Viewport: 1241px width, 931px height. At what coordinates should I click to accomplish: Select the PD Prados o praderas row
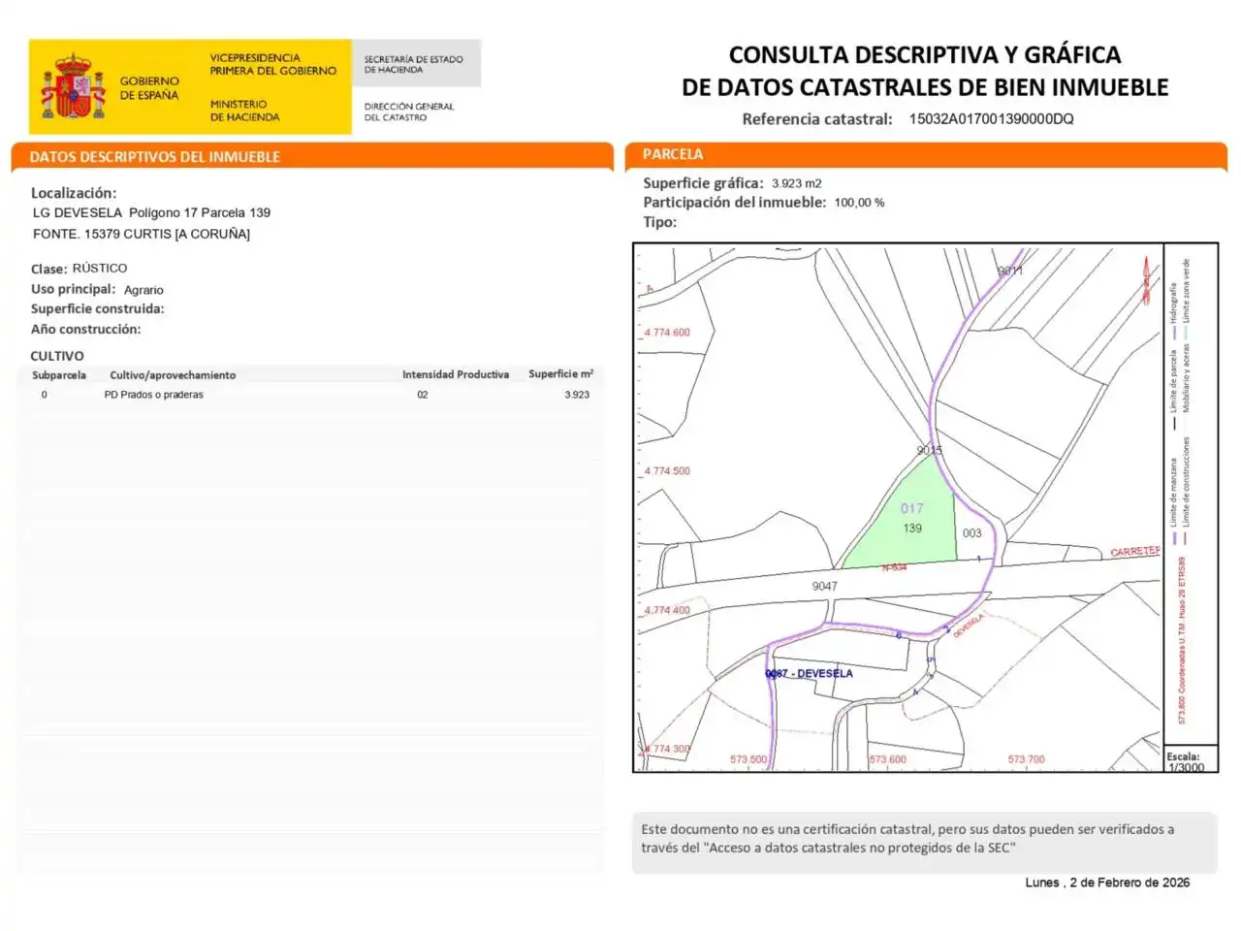click(x=310, y=395)
